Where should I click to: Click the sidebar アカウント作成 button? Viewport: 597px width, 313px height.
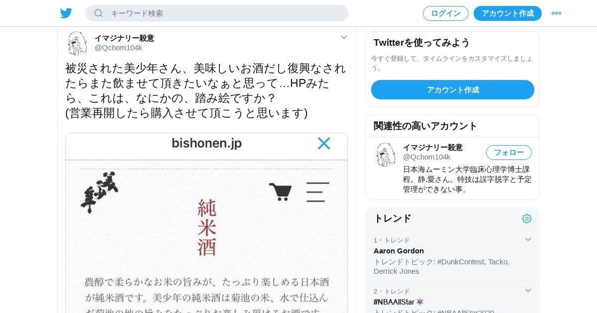(x=453, y=89)
